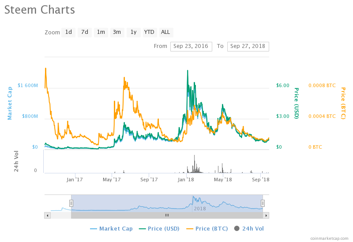Click the Sep '18 axis label

pos(260,180)
